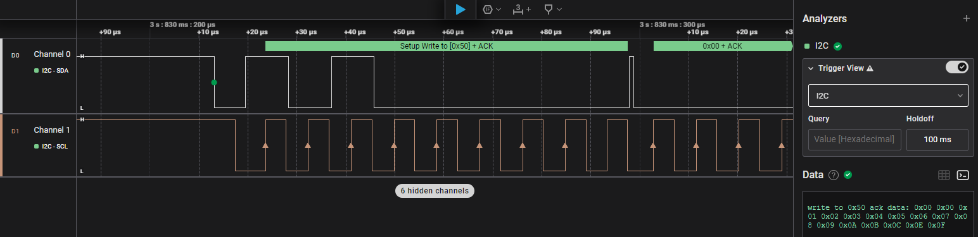Image resolution: width=978 pixels, height=237 pixels.
Task: Select the 'Setup Write to [0x50] + ACK' frame
Action: 446,46
